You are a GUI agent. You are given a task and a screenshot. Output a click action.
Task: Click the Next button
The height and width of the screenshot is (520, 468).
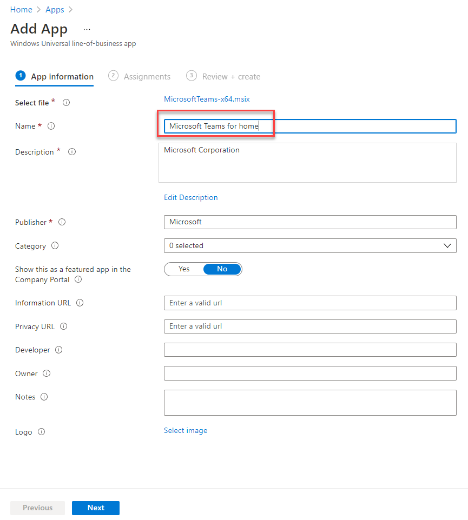click(x=96, y=508)
